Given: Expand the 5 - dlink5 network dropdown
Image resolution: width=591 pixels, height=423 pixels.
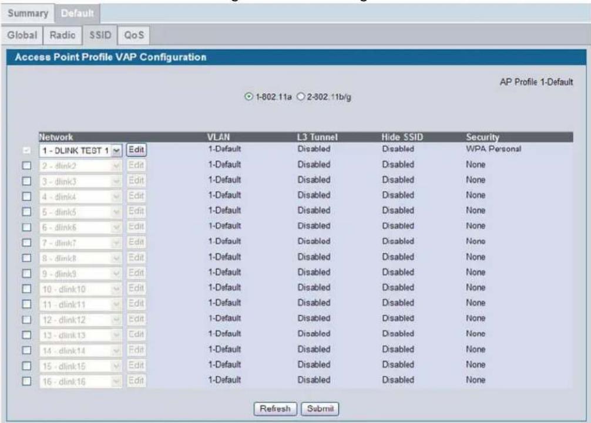Looking at the screenshot, I should point(80,212).
